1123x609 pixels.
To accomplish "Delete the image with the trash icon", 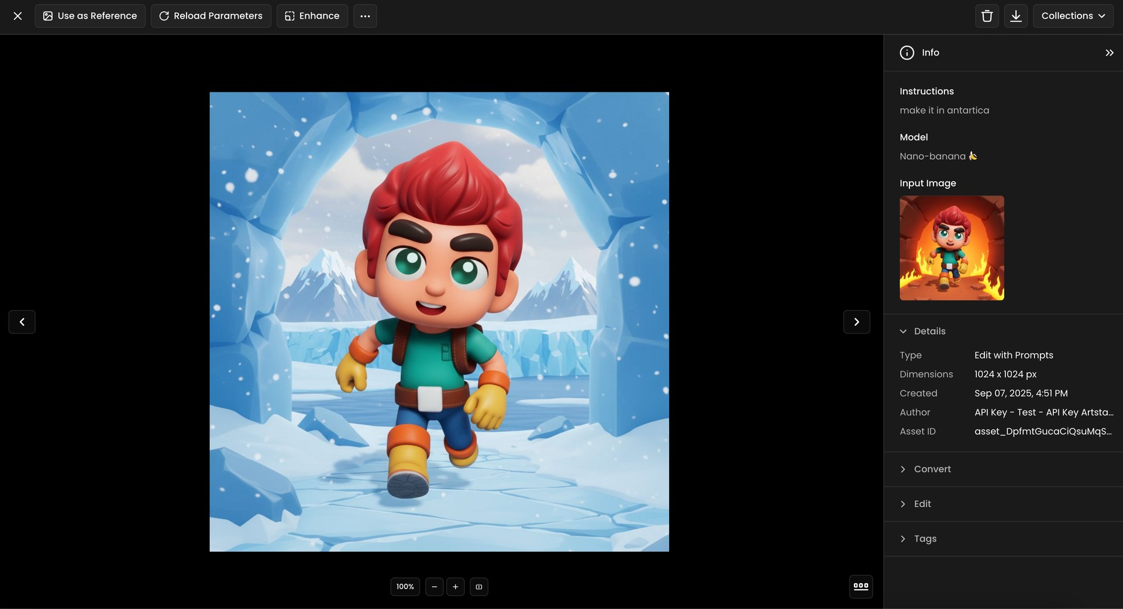I will click(x=986, y=16).
